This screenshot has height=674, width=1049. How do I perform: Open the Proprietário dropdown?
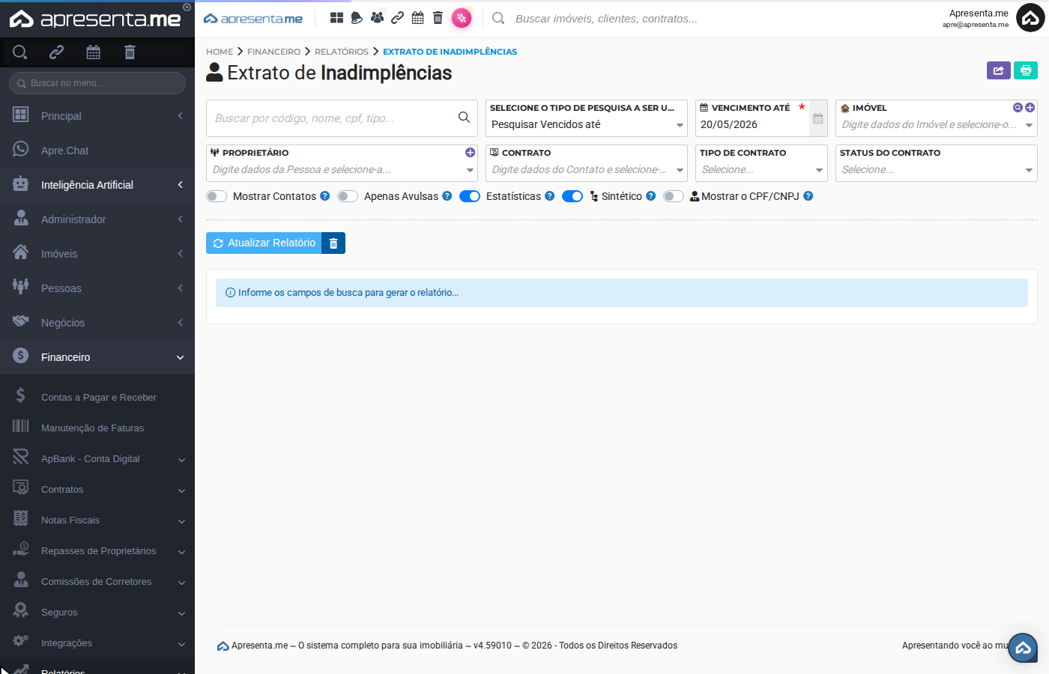tap(342, 169)
